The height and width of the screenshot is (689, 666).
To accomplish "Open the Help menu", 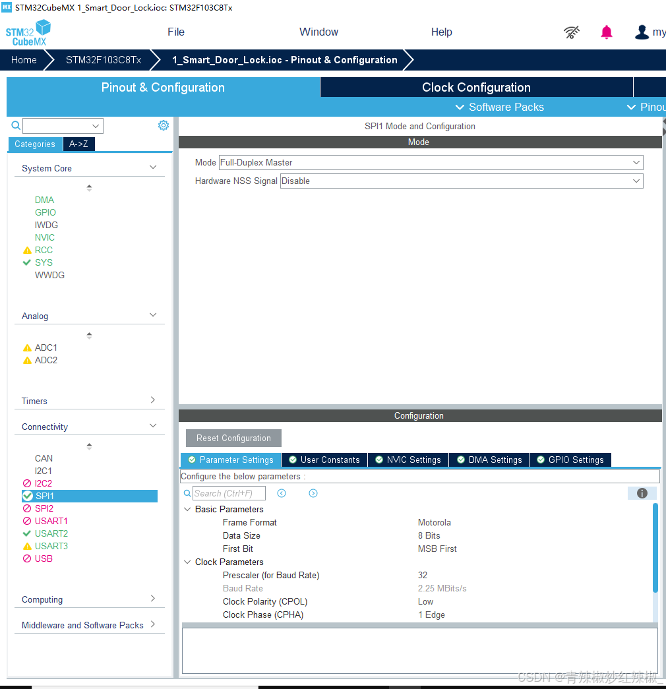I will [441, 32].
